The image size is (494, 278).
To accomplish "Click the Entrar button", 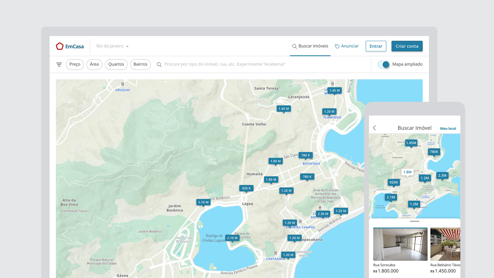I will pos(376,46).
